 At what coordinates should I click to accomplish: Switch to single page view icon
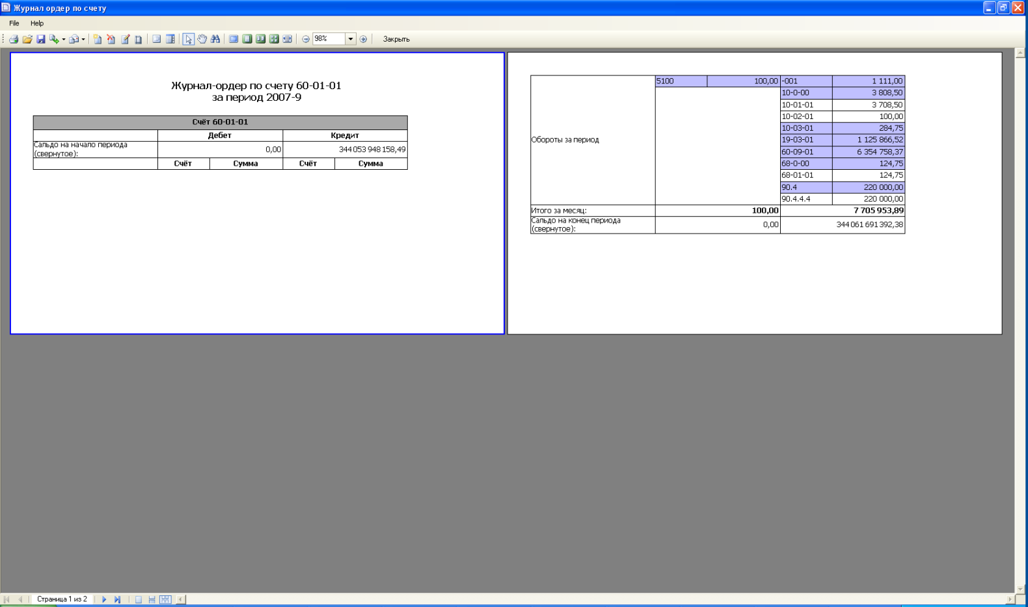247,39
